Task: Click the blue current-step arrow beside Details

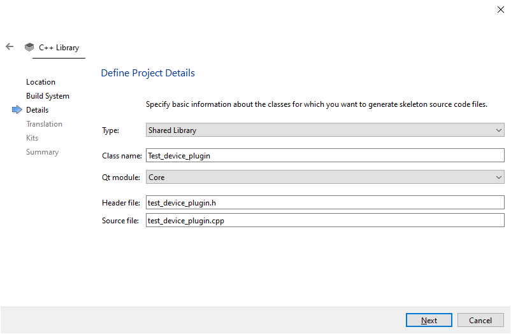Action: click(17, 109)
